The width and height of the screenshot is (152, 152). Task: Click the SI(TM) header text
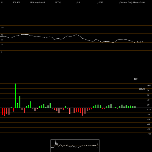pos(58,2)
